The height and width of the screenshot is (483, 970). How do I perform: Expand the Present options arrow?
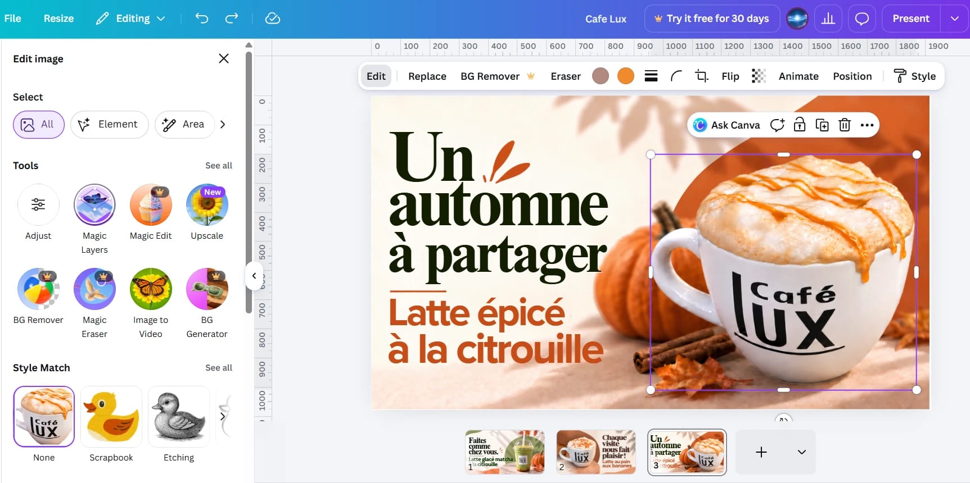955,19
